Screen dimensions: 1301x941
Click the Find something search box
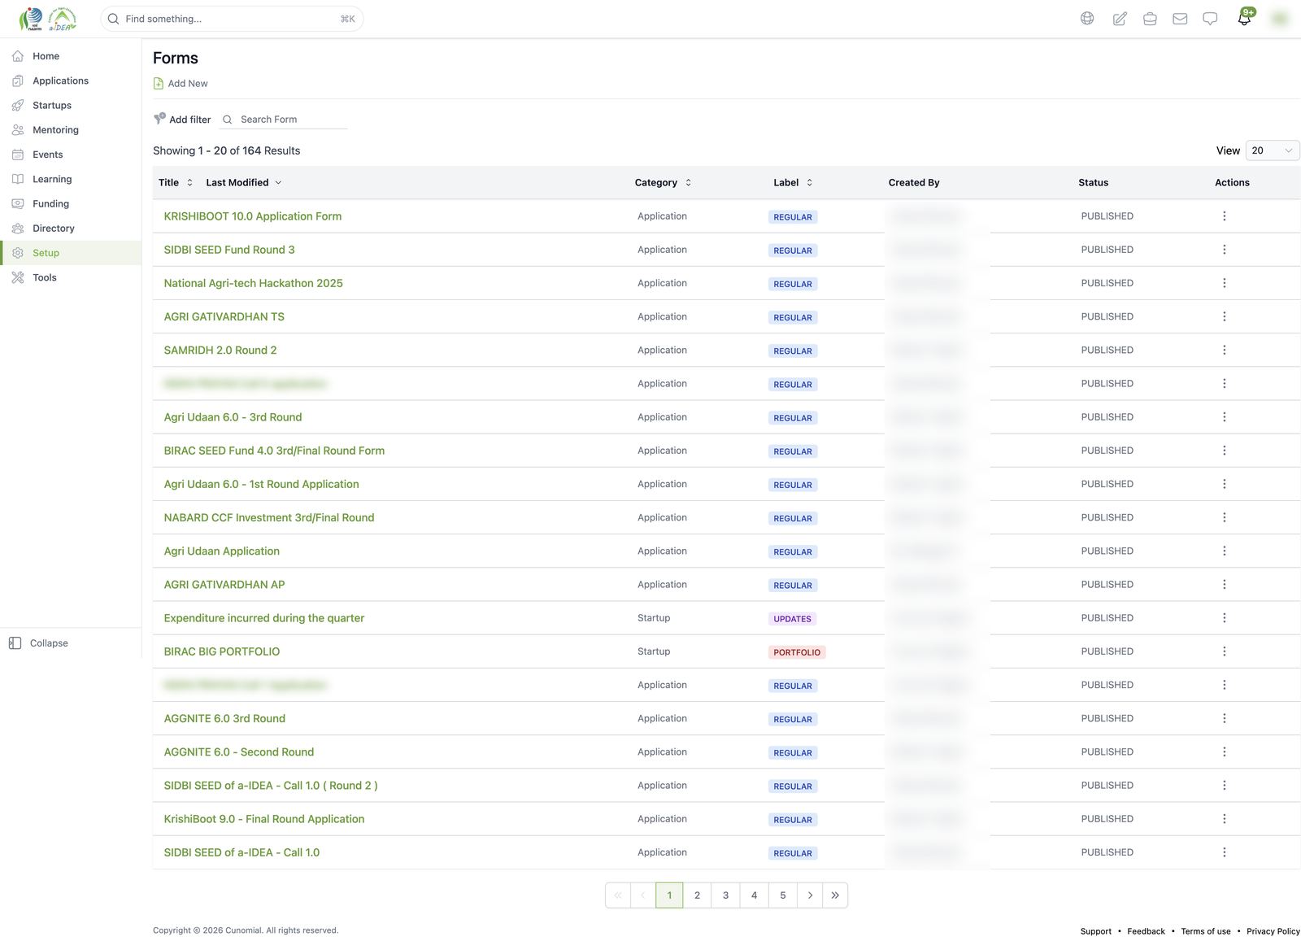point(232,19)
